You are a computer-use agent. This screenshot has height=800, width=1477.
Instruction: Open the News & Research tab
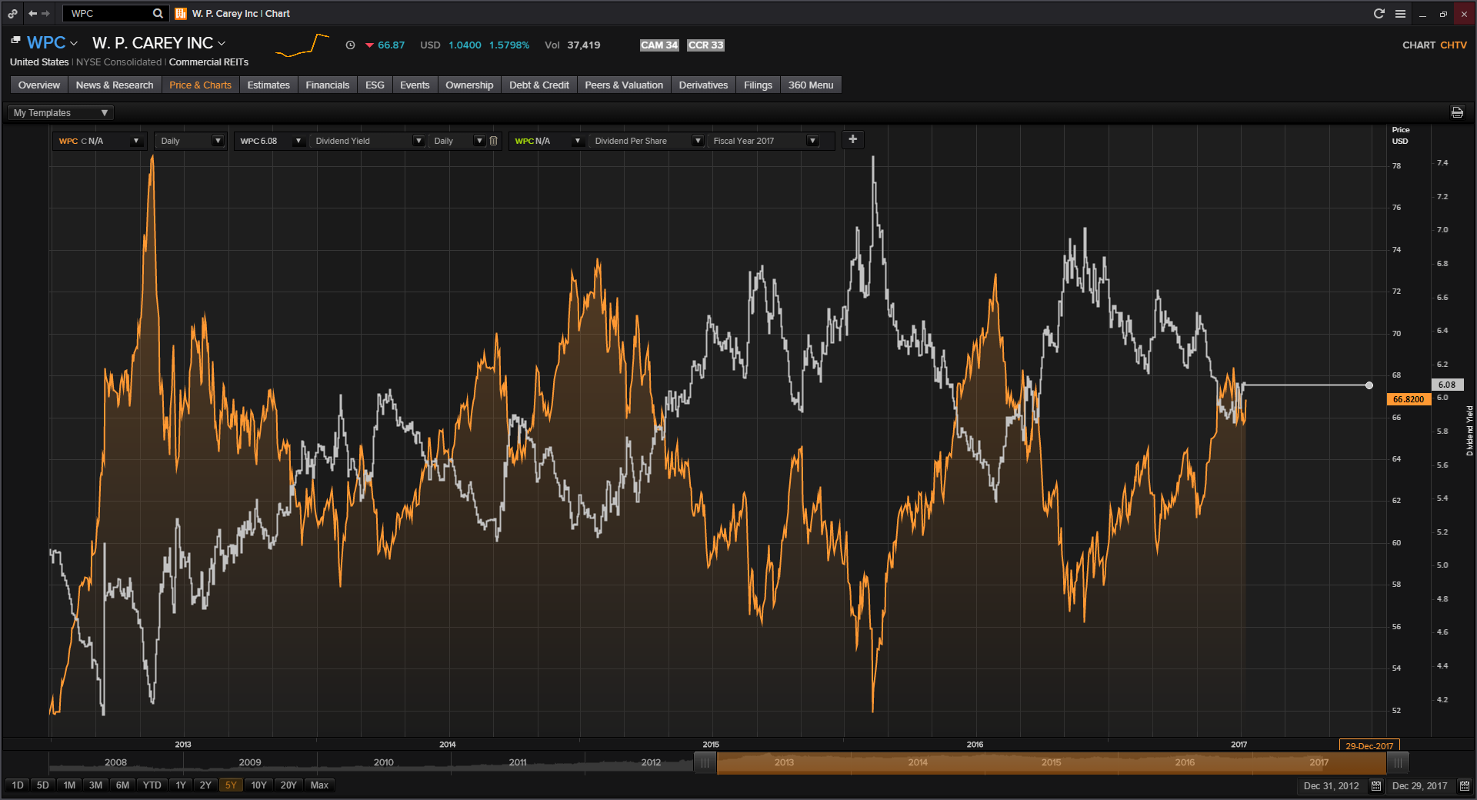click(115, 85)
